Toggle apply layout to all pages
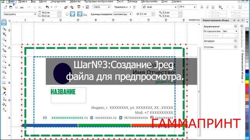This screenshot has height=140, width=250. (x=80, y=14)
